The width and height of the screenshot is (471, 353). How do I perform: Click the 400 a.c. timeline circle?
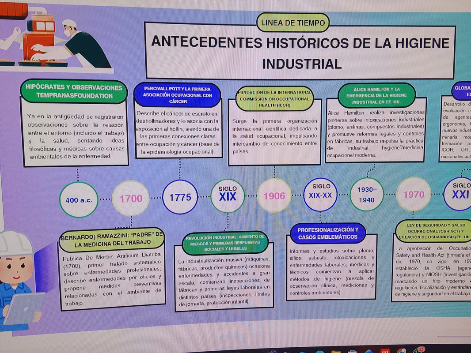click(x=79, y=200)
